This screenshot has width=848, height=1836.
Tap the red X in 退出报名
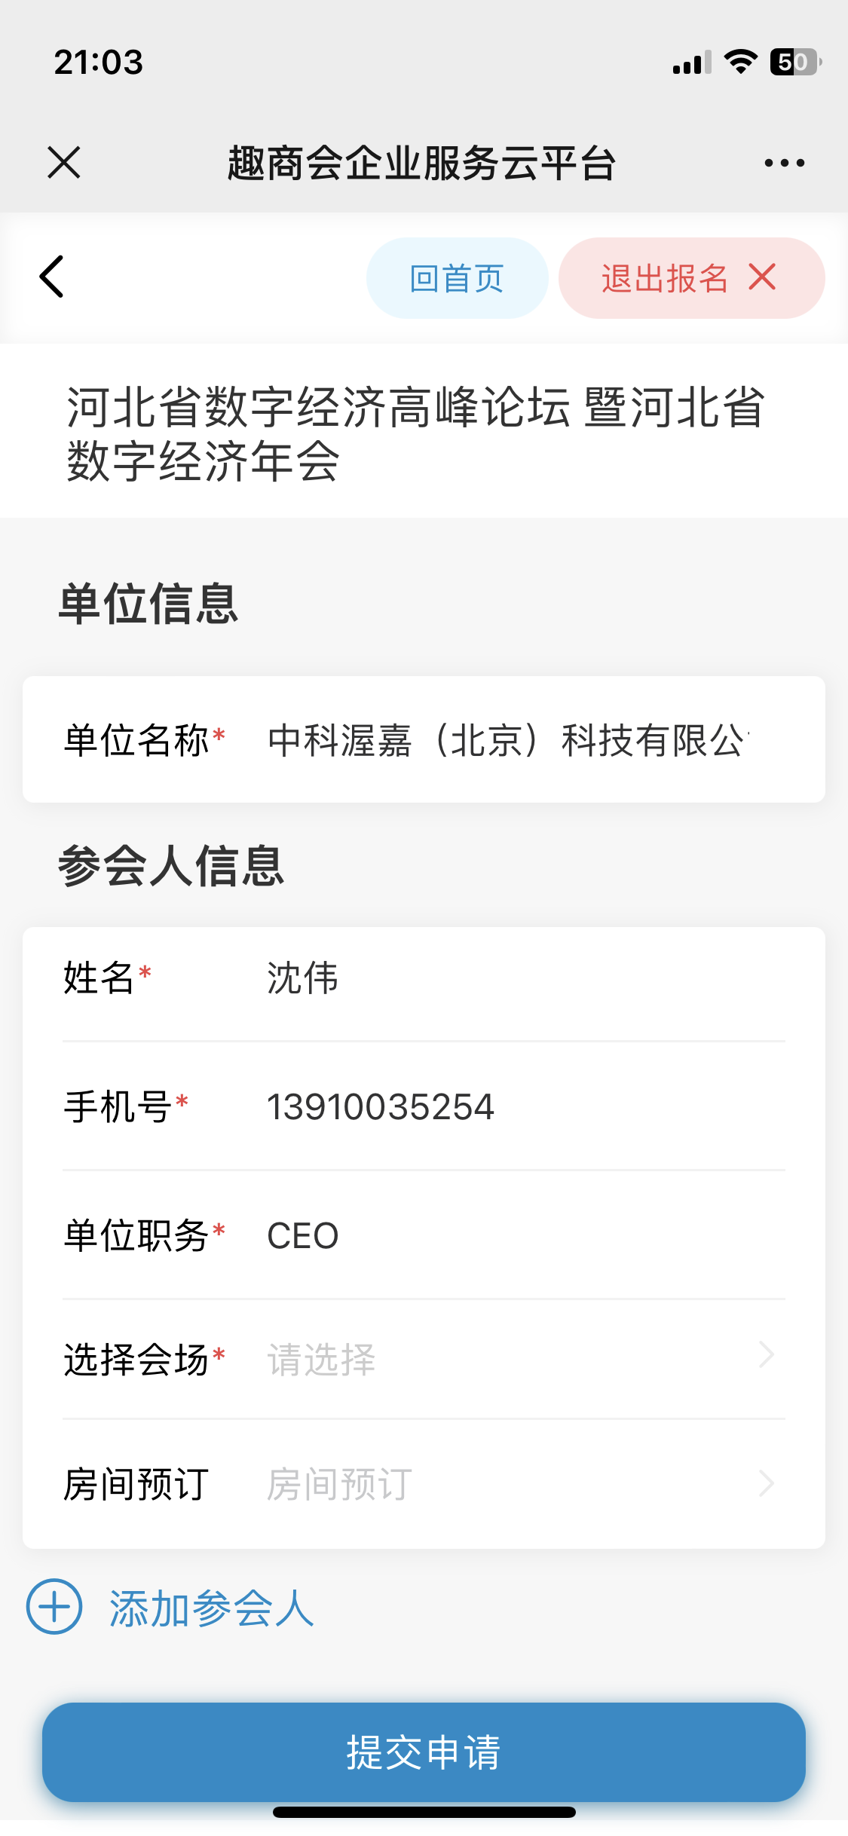[762, 277]
